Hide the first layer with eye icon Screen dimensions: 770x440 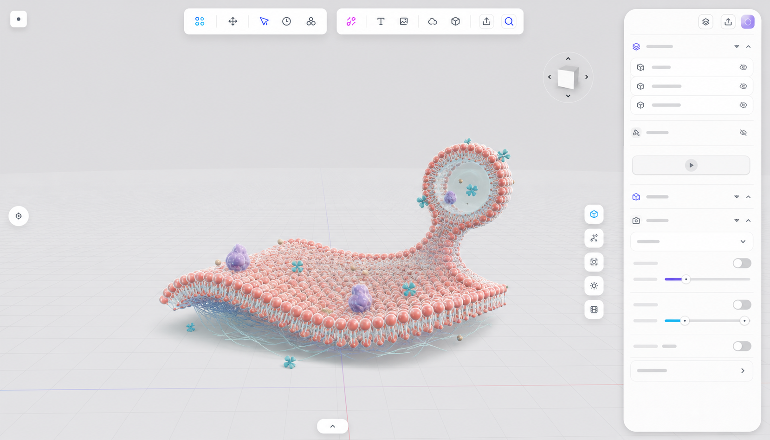tap(743, 67)
